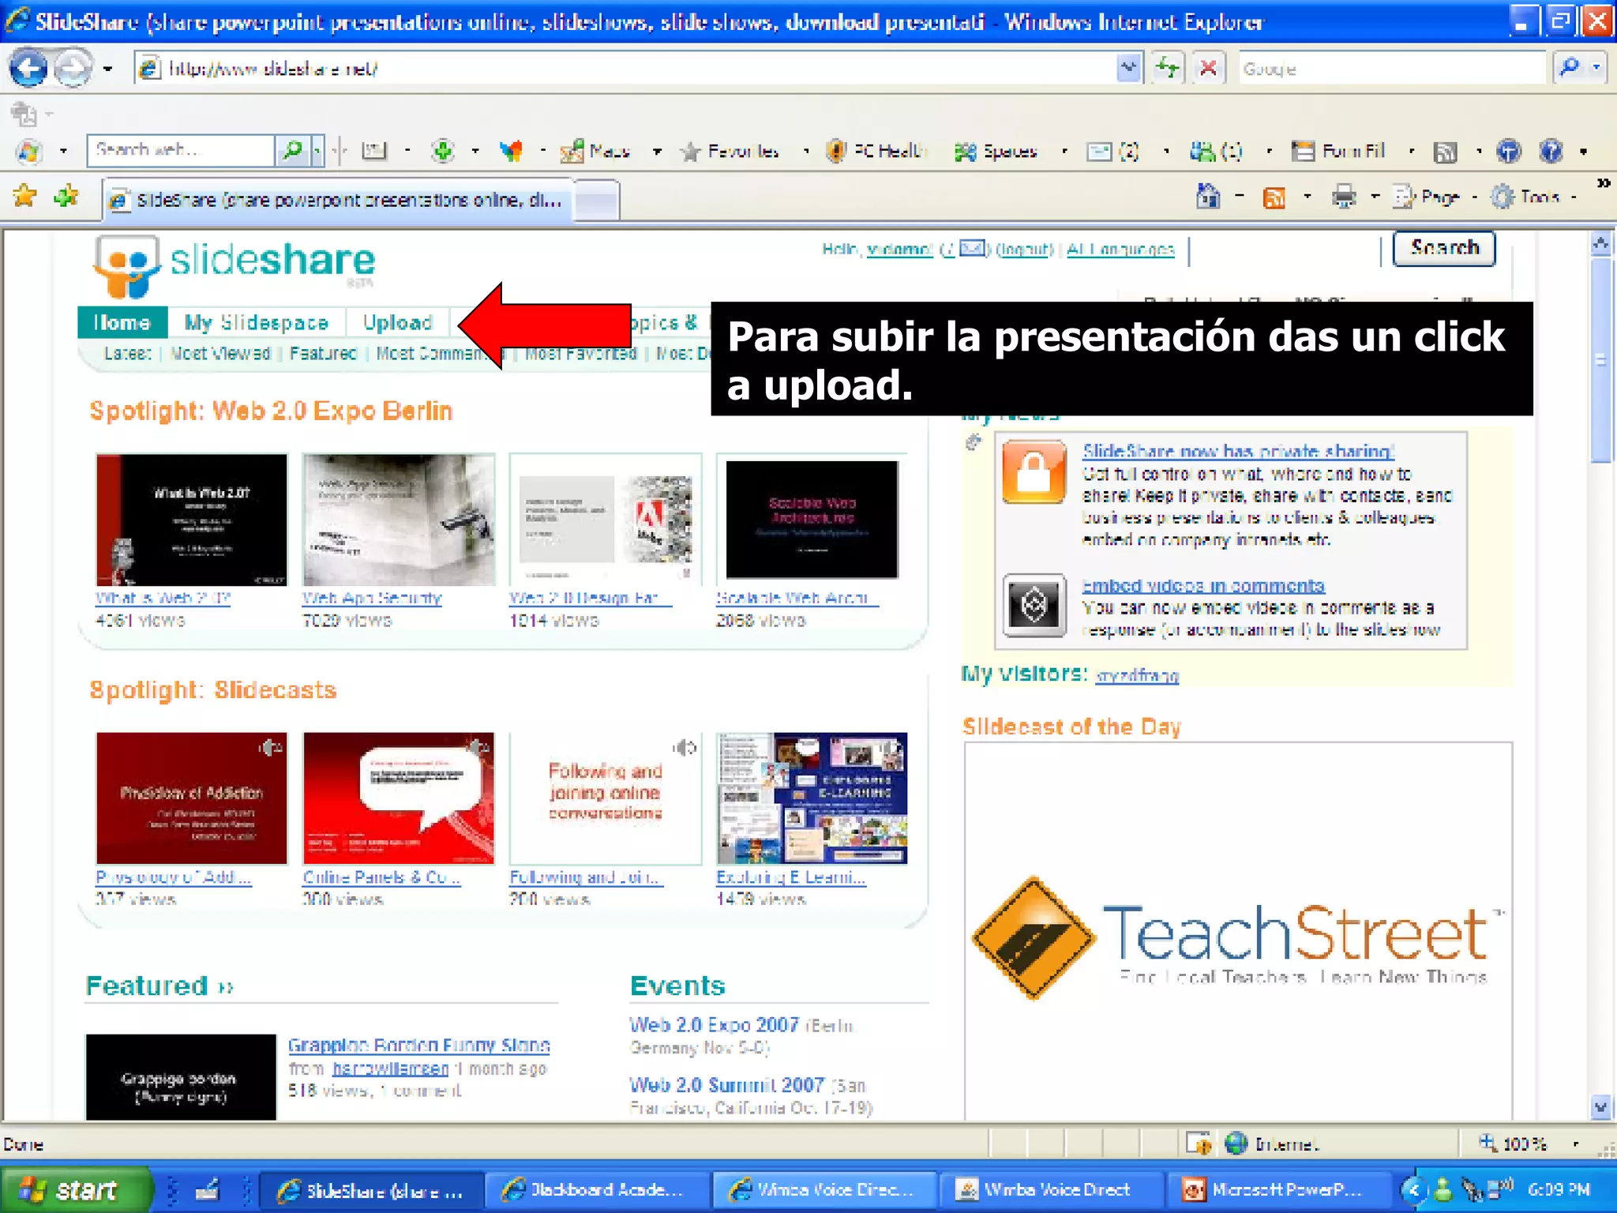Switch to Wimba Voice Direct taskbar window
Viewport: 1617px width, 1213px height.
tap(1052, 1189)
